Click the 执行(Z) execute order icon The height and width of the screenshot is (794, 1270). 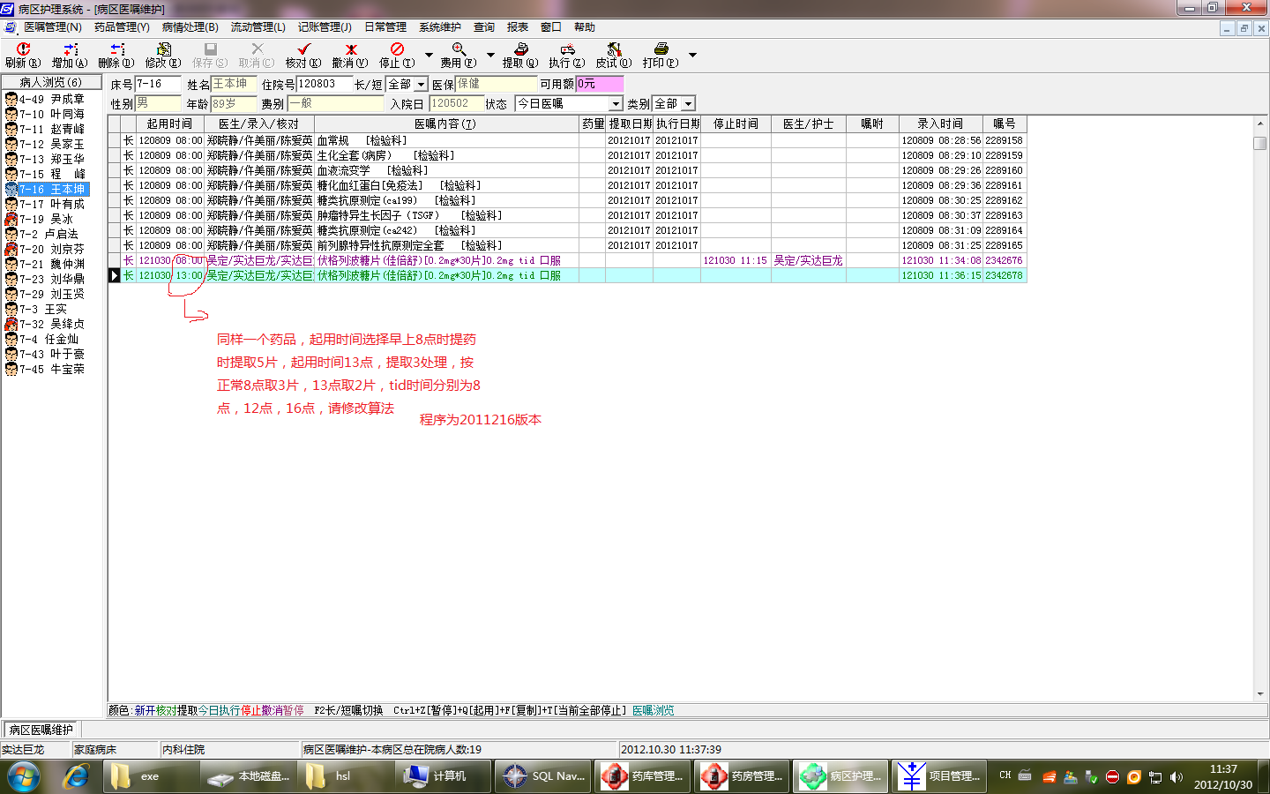[x=567, y=55]
